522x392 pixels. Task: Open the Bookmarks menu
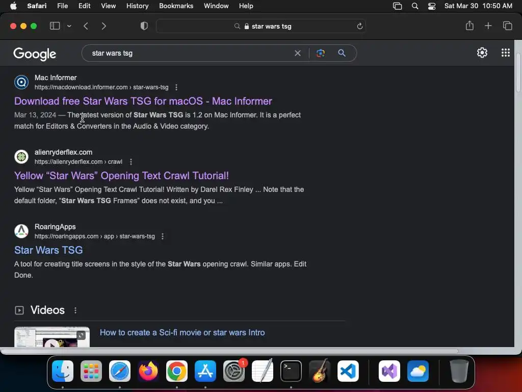point(176,6)
